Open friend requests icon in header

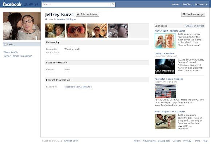tap(26, 4)
